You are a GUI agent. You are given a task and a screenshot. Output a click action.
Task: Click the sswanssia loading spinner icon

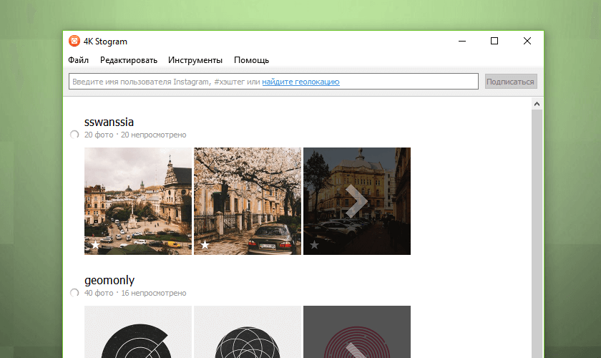coord(74,135)
